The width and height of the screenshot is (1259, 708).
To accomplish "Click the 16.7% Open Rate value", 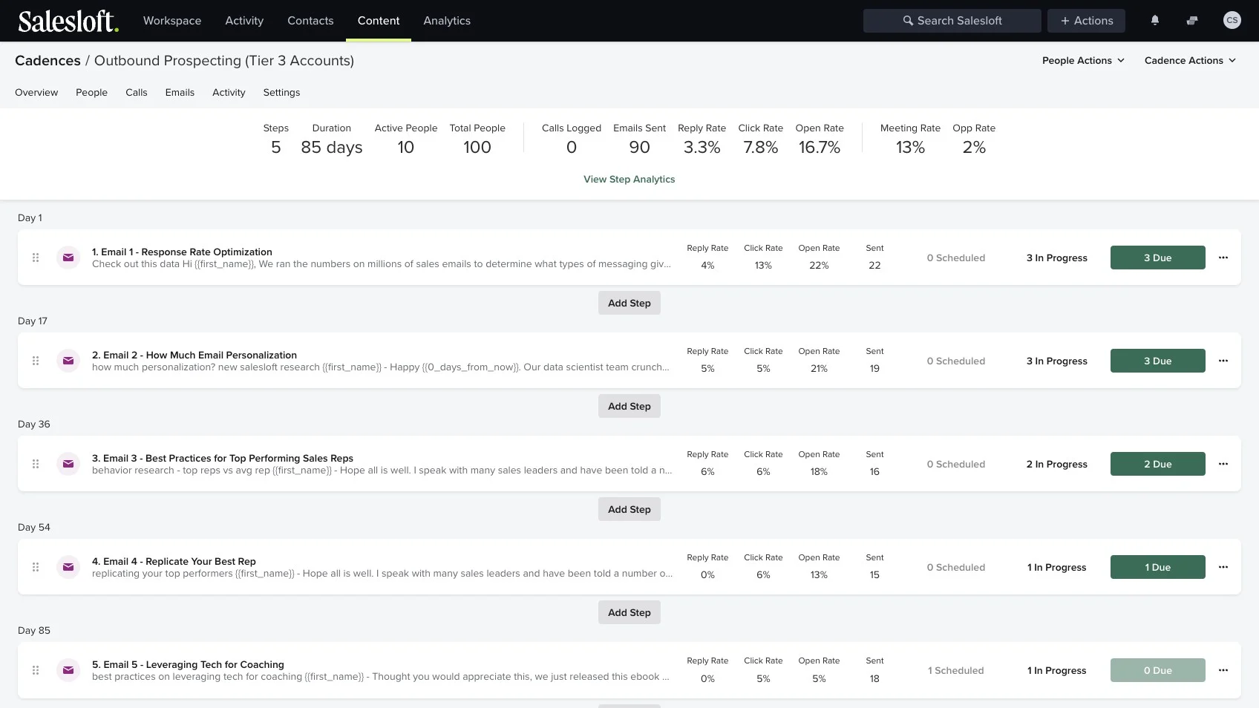I will coord(820,148).
